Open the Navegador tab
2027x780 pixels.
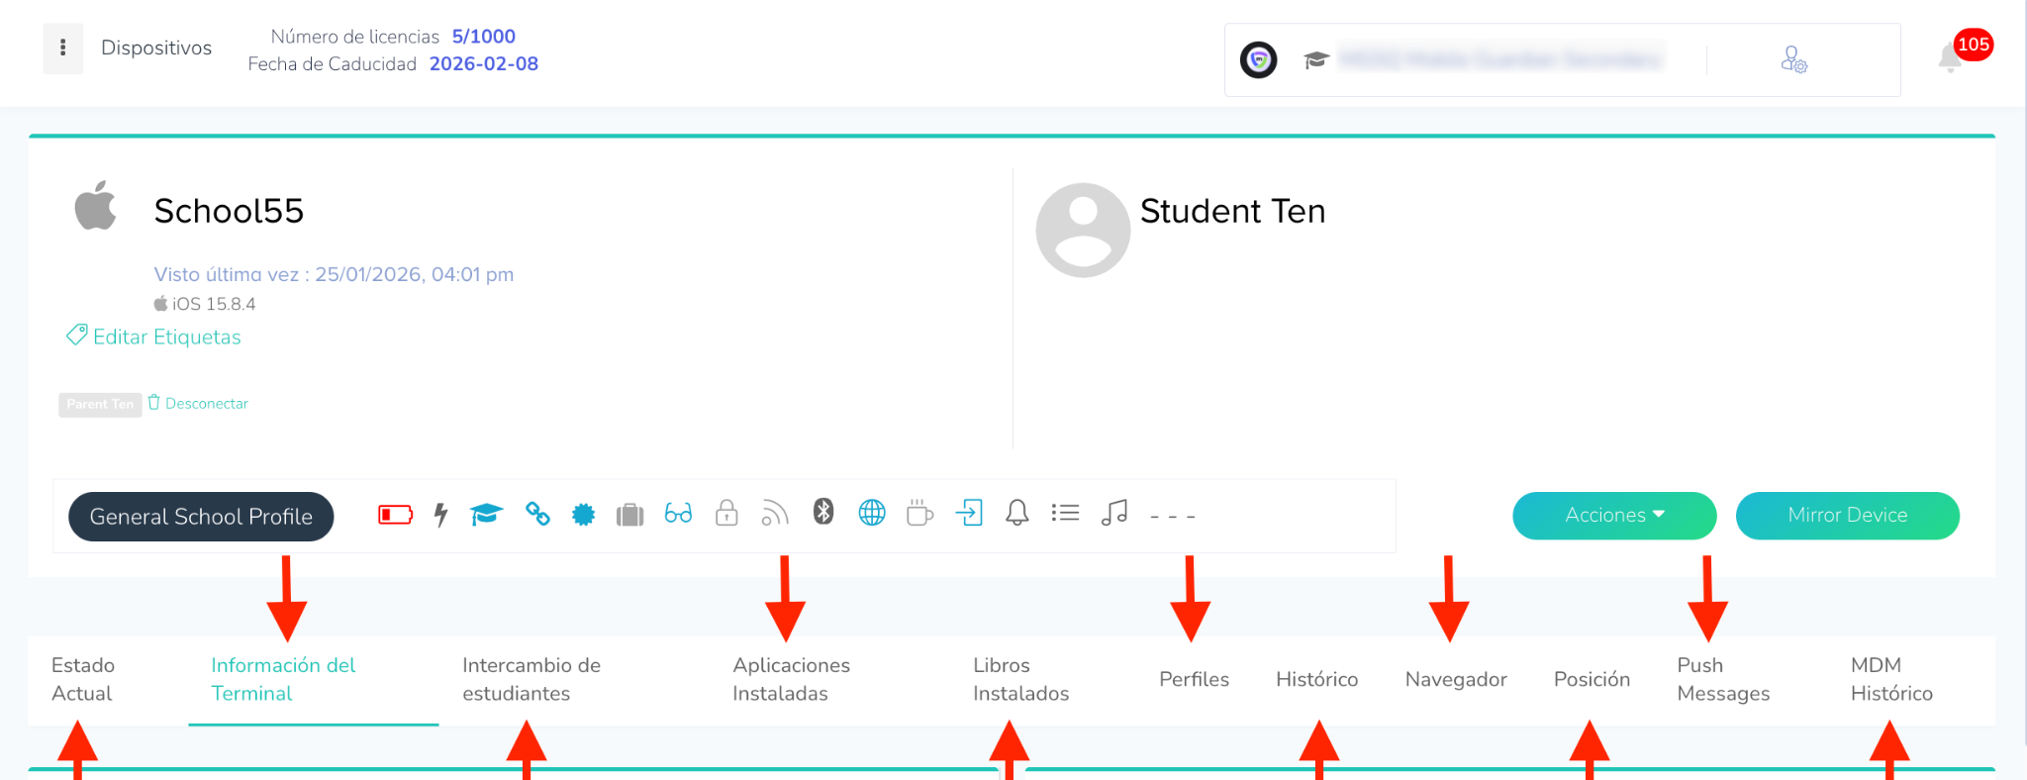[1455, 679]
